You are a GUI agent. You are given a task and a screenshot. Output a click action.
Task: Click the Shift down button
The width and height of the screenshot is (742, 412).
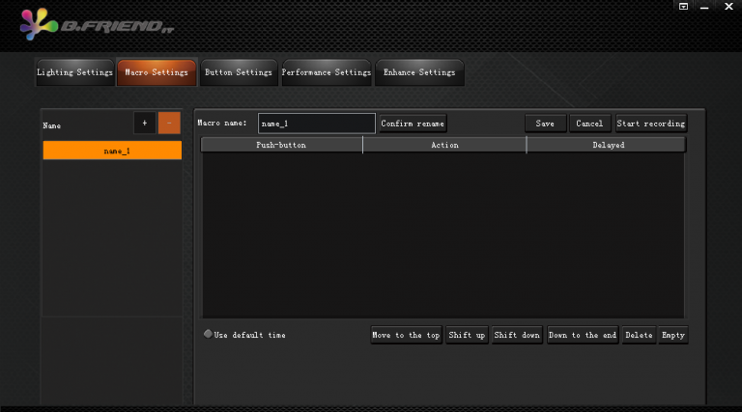pyautogui.click(x=517, y=335)
